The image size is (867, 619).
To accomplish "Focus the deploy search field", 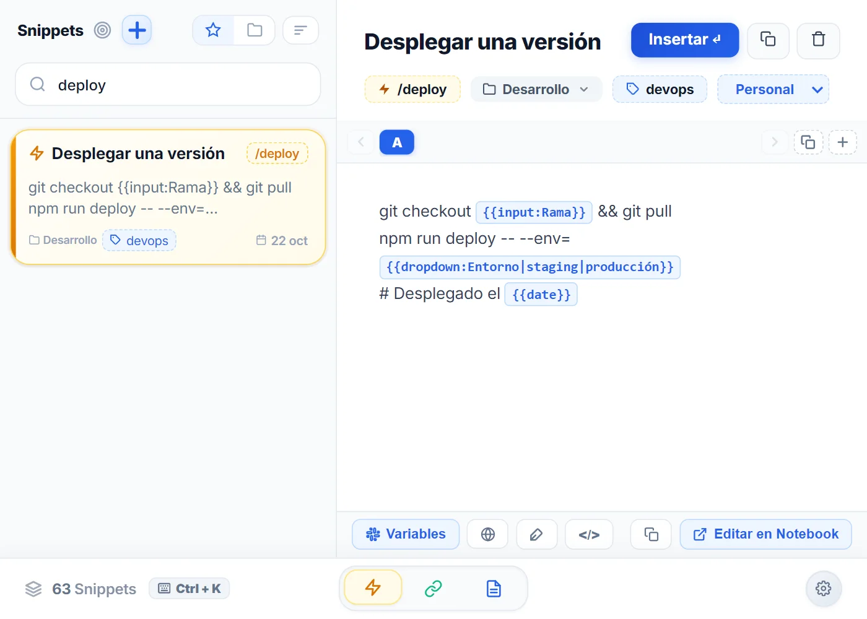I will [x=168, y=84].
